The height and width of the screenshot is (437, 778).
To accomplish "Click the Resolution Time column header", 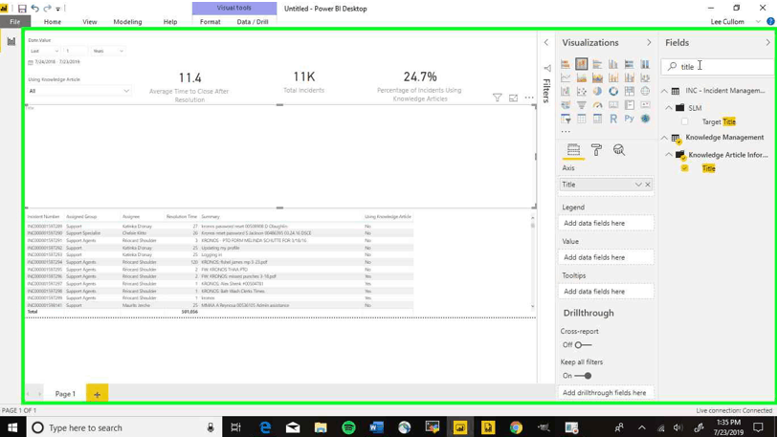I will pos(182,217).
